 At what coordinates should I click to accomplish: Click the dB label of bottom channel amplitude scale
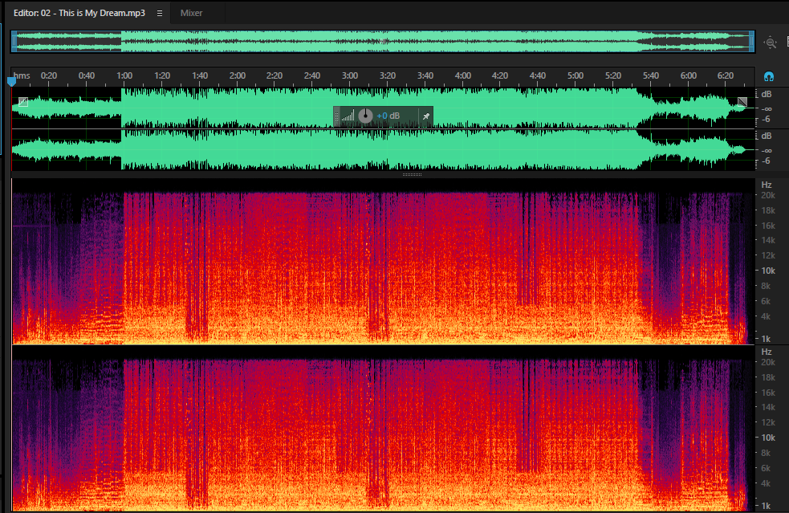(x=767, y=136)
